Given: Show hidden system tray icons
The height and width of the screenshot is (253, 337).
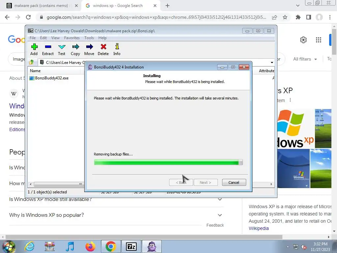Looking at the screenshot, I should point(288,247).
